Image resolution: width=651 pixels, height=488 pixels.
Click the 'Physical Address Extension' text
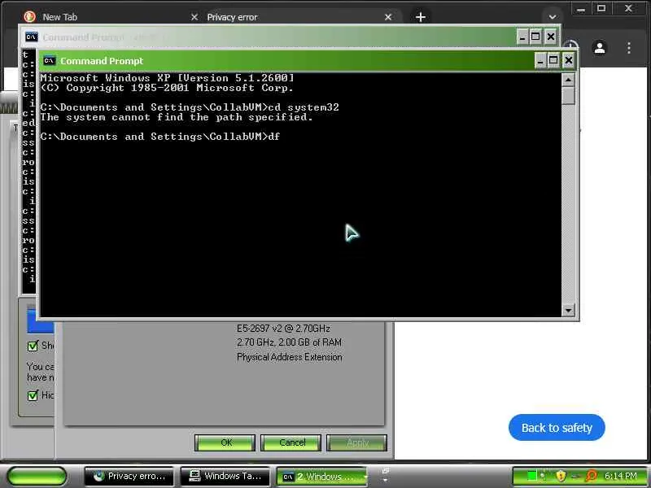(x=290, y=357)
